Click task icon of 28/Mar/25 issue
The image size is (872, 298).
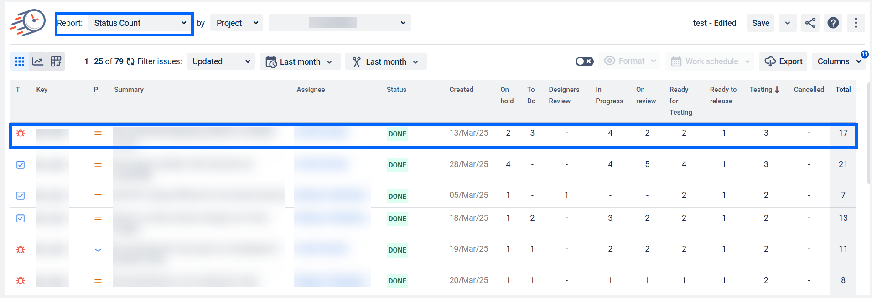click(x=21, y=165)
